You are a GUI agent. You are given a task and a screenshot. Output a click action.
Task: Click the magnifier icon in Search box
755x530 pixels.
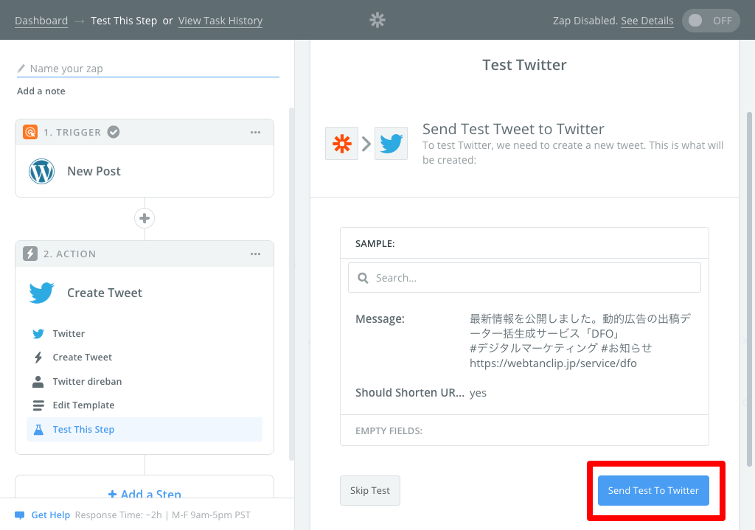363,278
